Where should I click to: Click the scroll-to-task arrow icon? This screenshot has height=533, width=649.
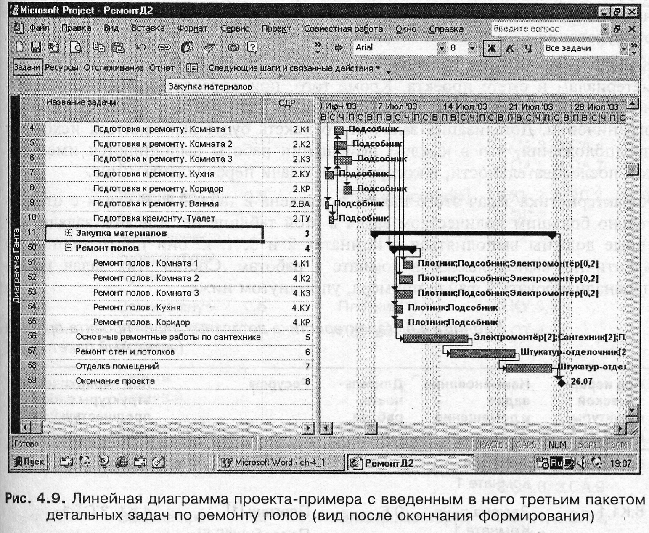click(338, 48)
